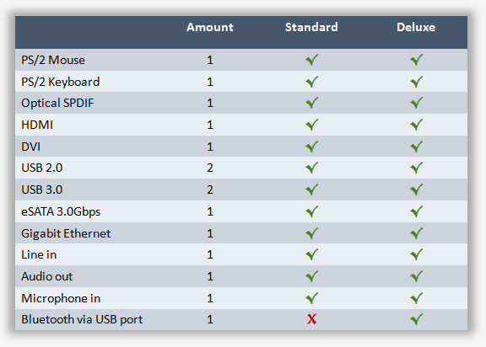Click the Standard checkmark for USB 3.0
Image resolution: width=486 pixels, height=347 pixels.
pyautogui.click(x=312, y=190)
